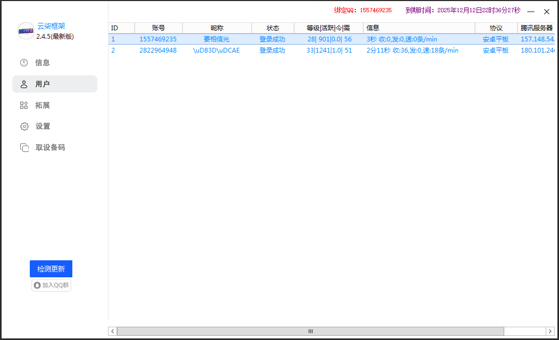Click the 昵称 column header

[x=216, y=28]
